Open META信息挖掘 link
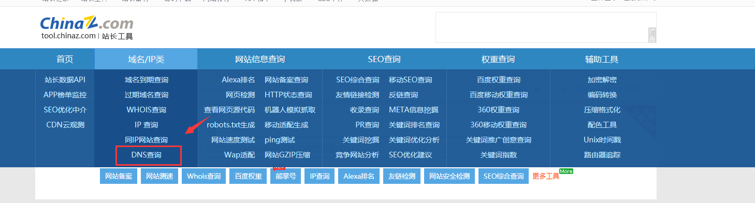 click(414, 110)
